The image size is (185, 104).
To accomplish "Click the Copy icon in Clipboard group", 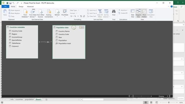I will tap(10, 16).
